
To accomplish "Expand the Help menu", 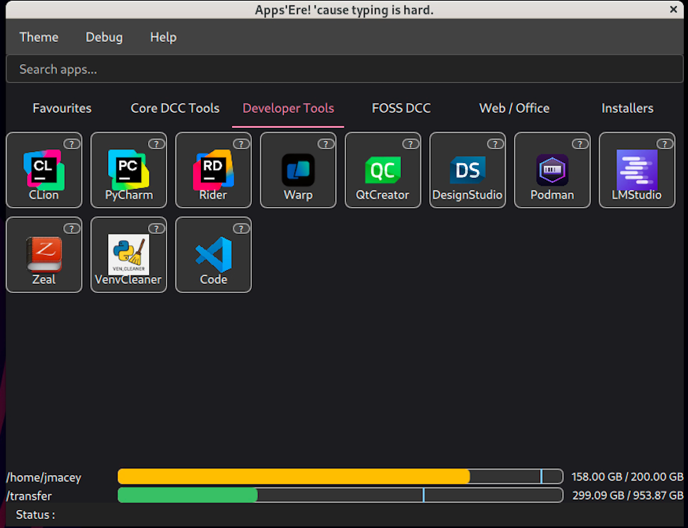I will tap(163, 37).
